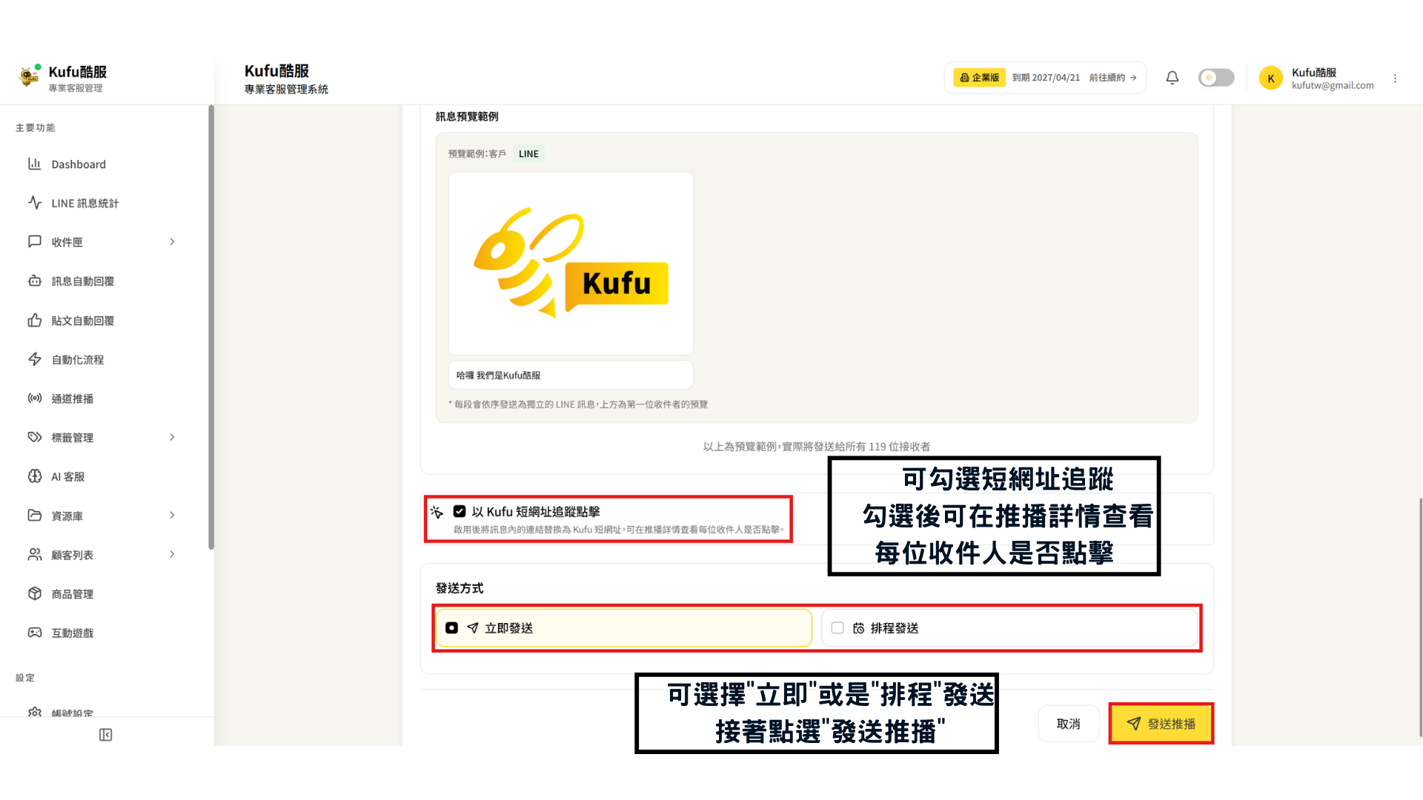Viewport: 1423px width, 800px height.
Task: Click the sidebar vertical scrollbar
Action: point(211,327)
